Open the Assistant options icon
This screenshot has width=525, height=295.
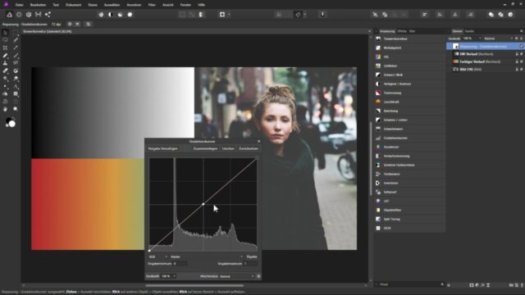[x=322, y=15]
